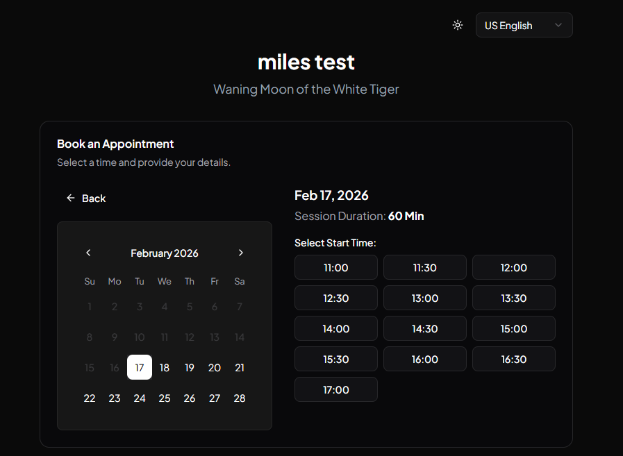Image resolution: width=623 pixels, height=456 pixels.
Task: Click the February 2026 month label
Action: pyautogui.click(x=165, y=253)
